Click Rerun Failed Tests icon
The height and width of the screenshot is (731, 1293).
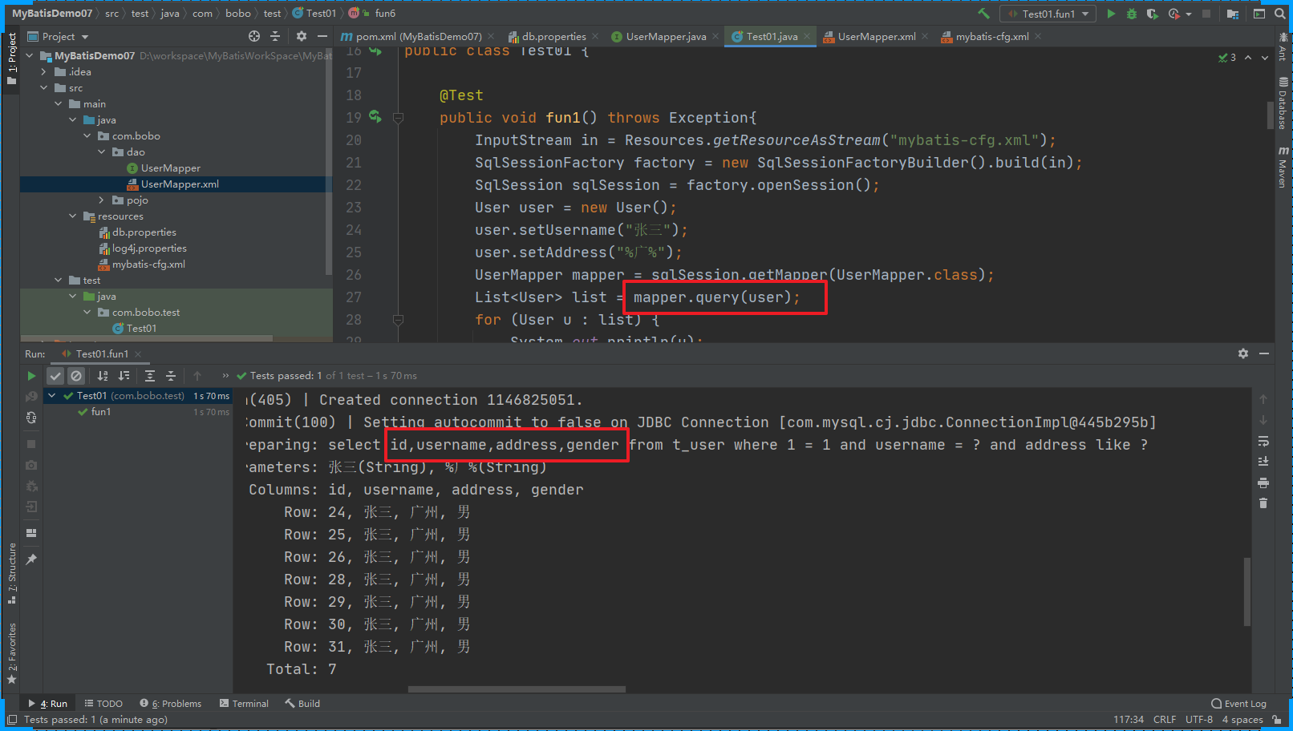(x=31, y=397)
